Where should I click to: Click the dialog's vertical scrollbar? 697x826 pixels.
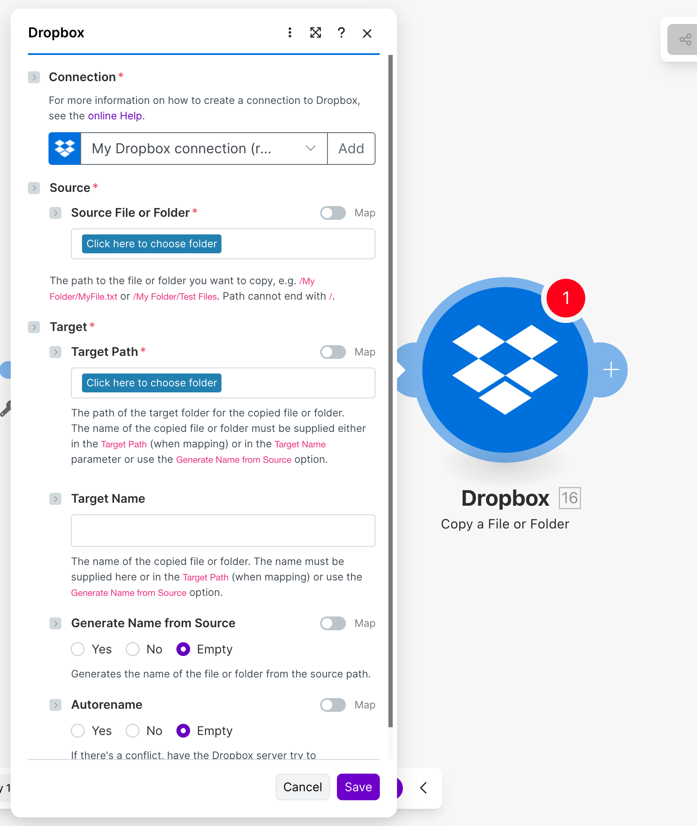[x=391, y=391]
